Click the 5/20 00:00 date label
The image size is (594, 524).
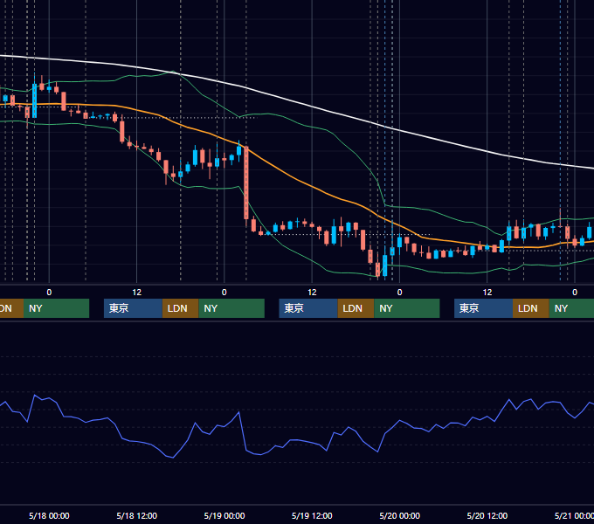pyautogui.click(x=400, y=515)
